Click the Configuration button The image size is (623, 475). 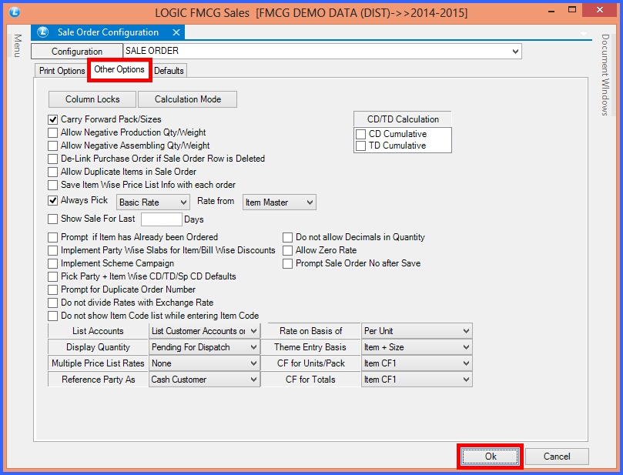(x=77, y=52)
